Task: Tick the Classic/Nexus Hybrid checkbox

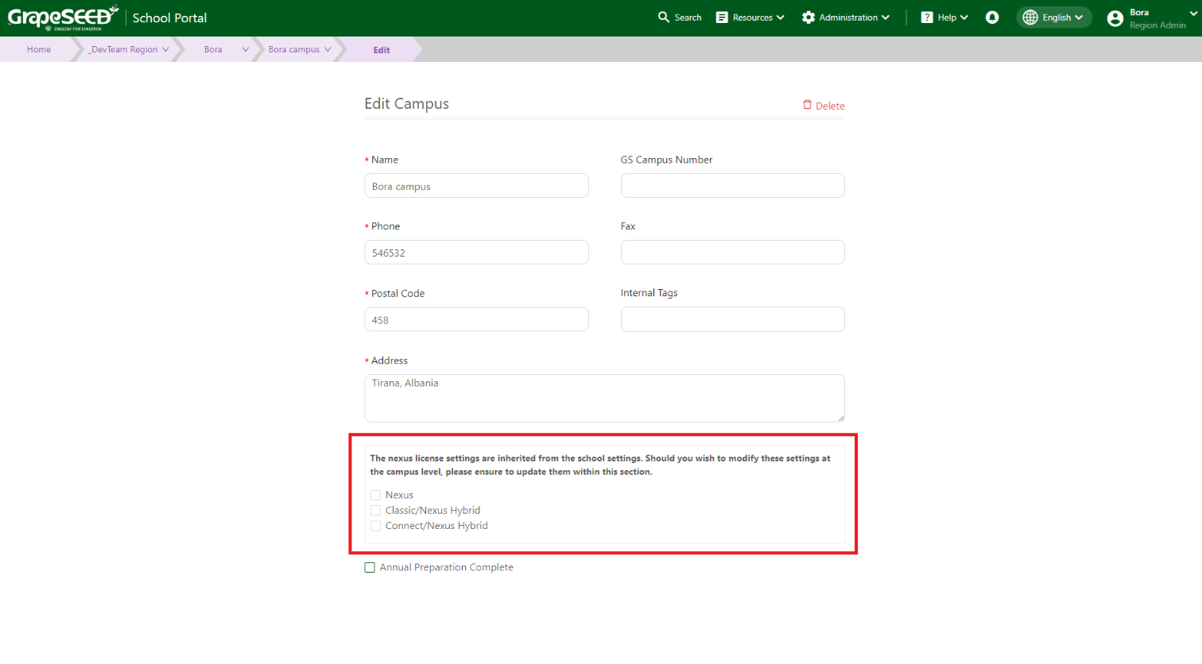Action: pyautogui.click(x=375, y=511)
